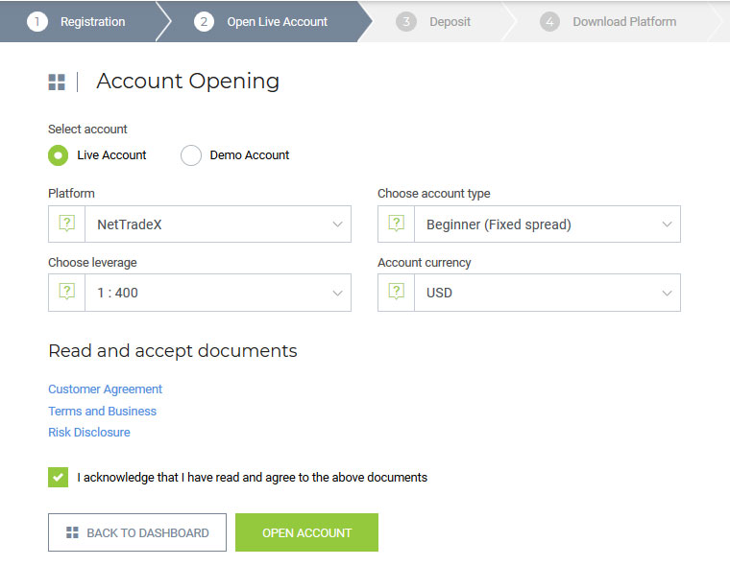Screen dimensions: 730x566
Task: Select the Live Account radio button
Action: tap(59, 155)
